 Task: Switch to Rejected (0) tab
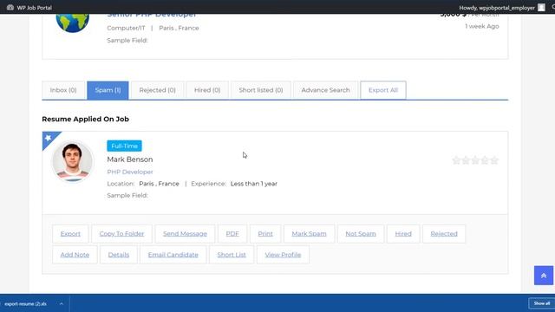(x=158, y=90)
